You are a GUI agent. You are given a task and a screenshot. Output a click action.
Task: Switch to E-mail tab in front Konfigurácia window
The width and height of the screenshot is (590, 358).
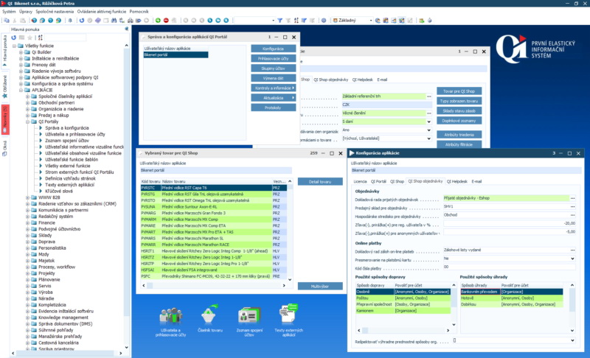[x=476, y=181]
